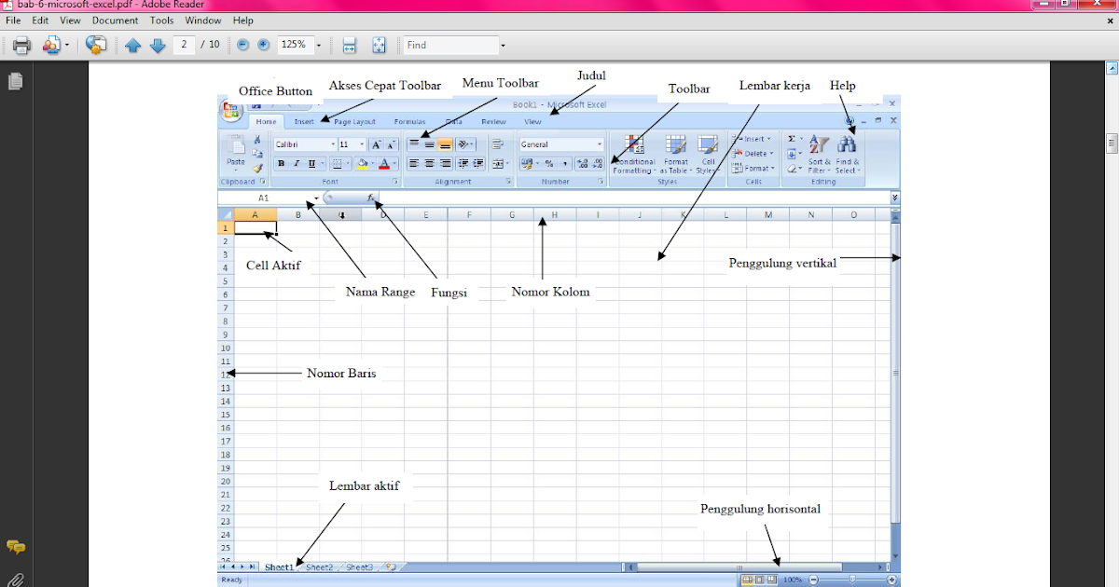Open the Attachments paperclip icon in sidebar
The width and height of the screenshot is (1119, 587).
pos(16,580)
